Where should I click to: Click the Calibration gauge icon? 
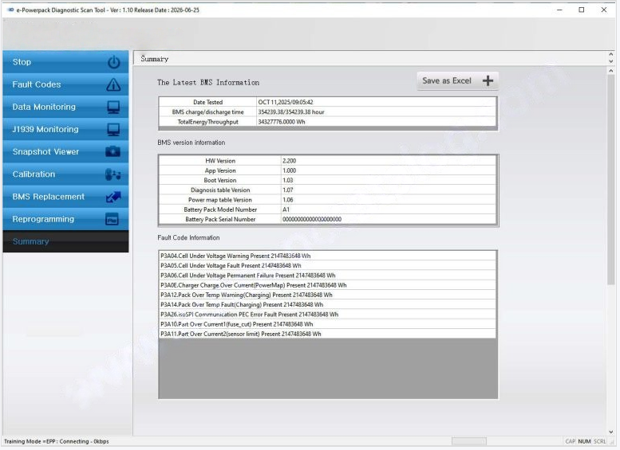[x=113, y=174]
